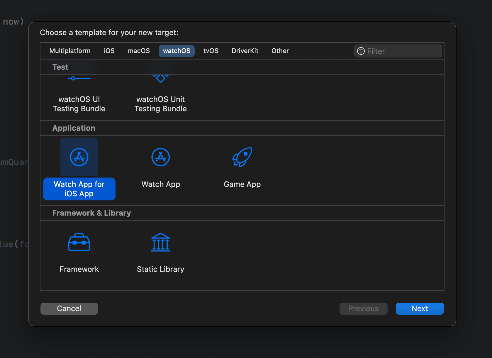492x358 pixels.
Task: Choose the Watch App template icon
Action: click(161, 157)
